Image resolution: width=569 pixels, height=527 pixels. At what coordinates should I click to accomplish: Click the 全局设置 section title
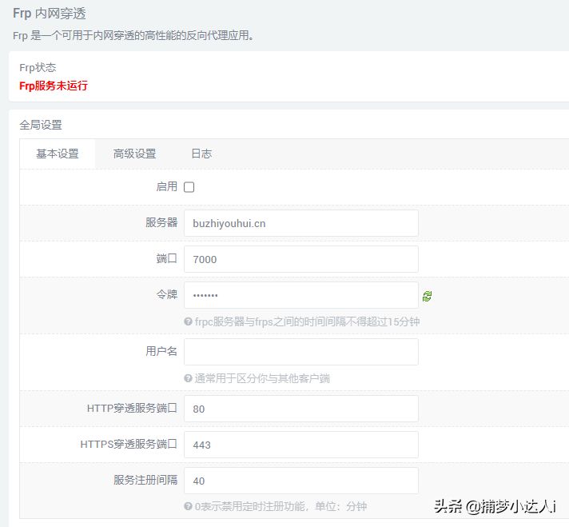(x=41, y=125)
